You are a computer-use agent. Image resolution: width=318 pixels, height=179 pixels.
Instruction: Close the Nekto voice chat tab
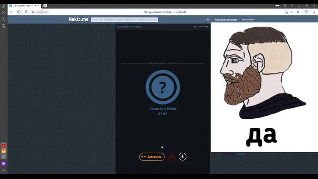(x=38, y=6)
